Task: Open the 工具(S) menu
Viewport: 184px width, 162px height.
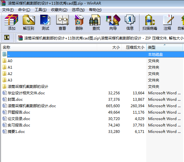Action: 41,10
